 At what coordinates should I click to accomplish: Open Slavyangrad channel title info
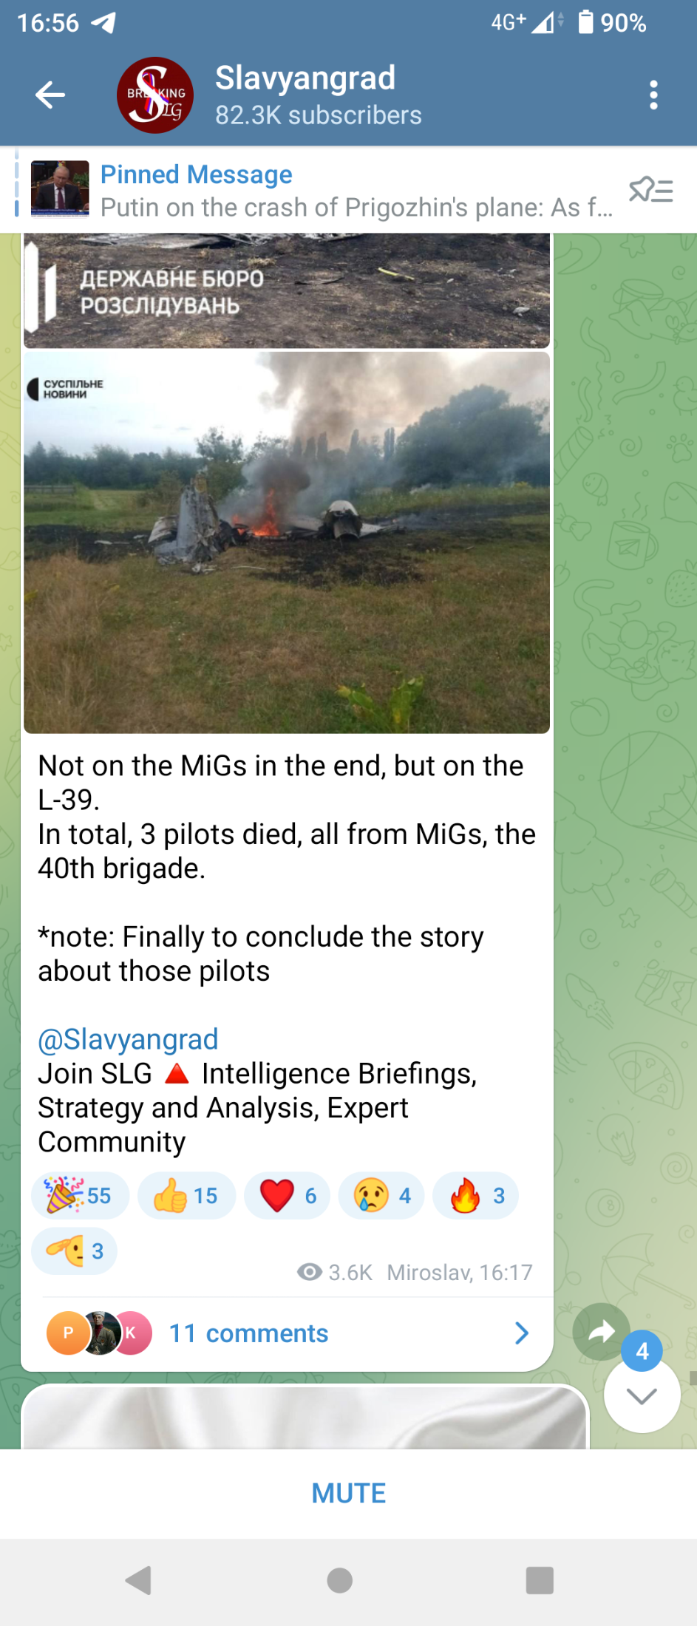318,95
